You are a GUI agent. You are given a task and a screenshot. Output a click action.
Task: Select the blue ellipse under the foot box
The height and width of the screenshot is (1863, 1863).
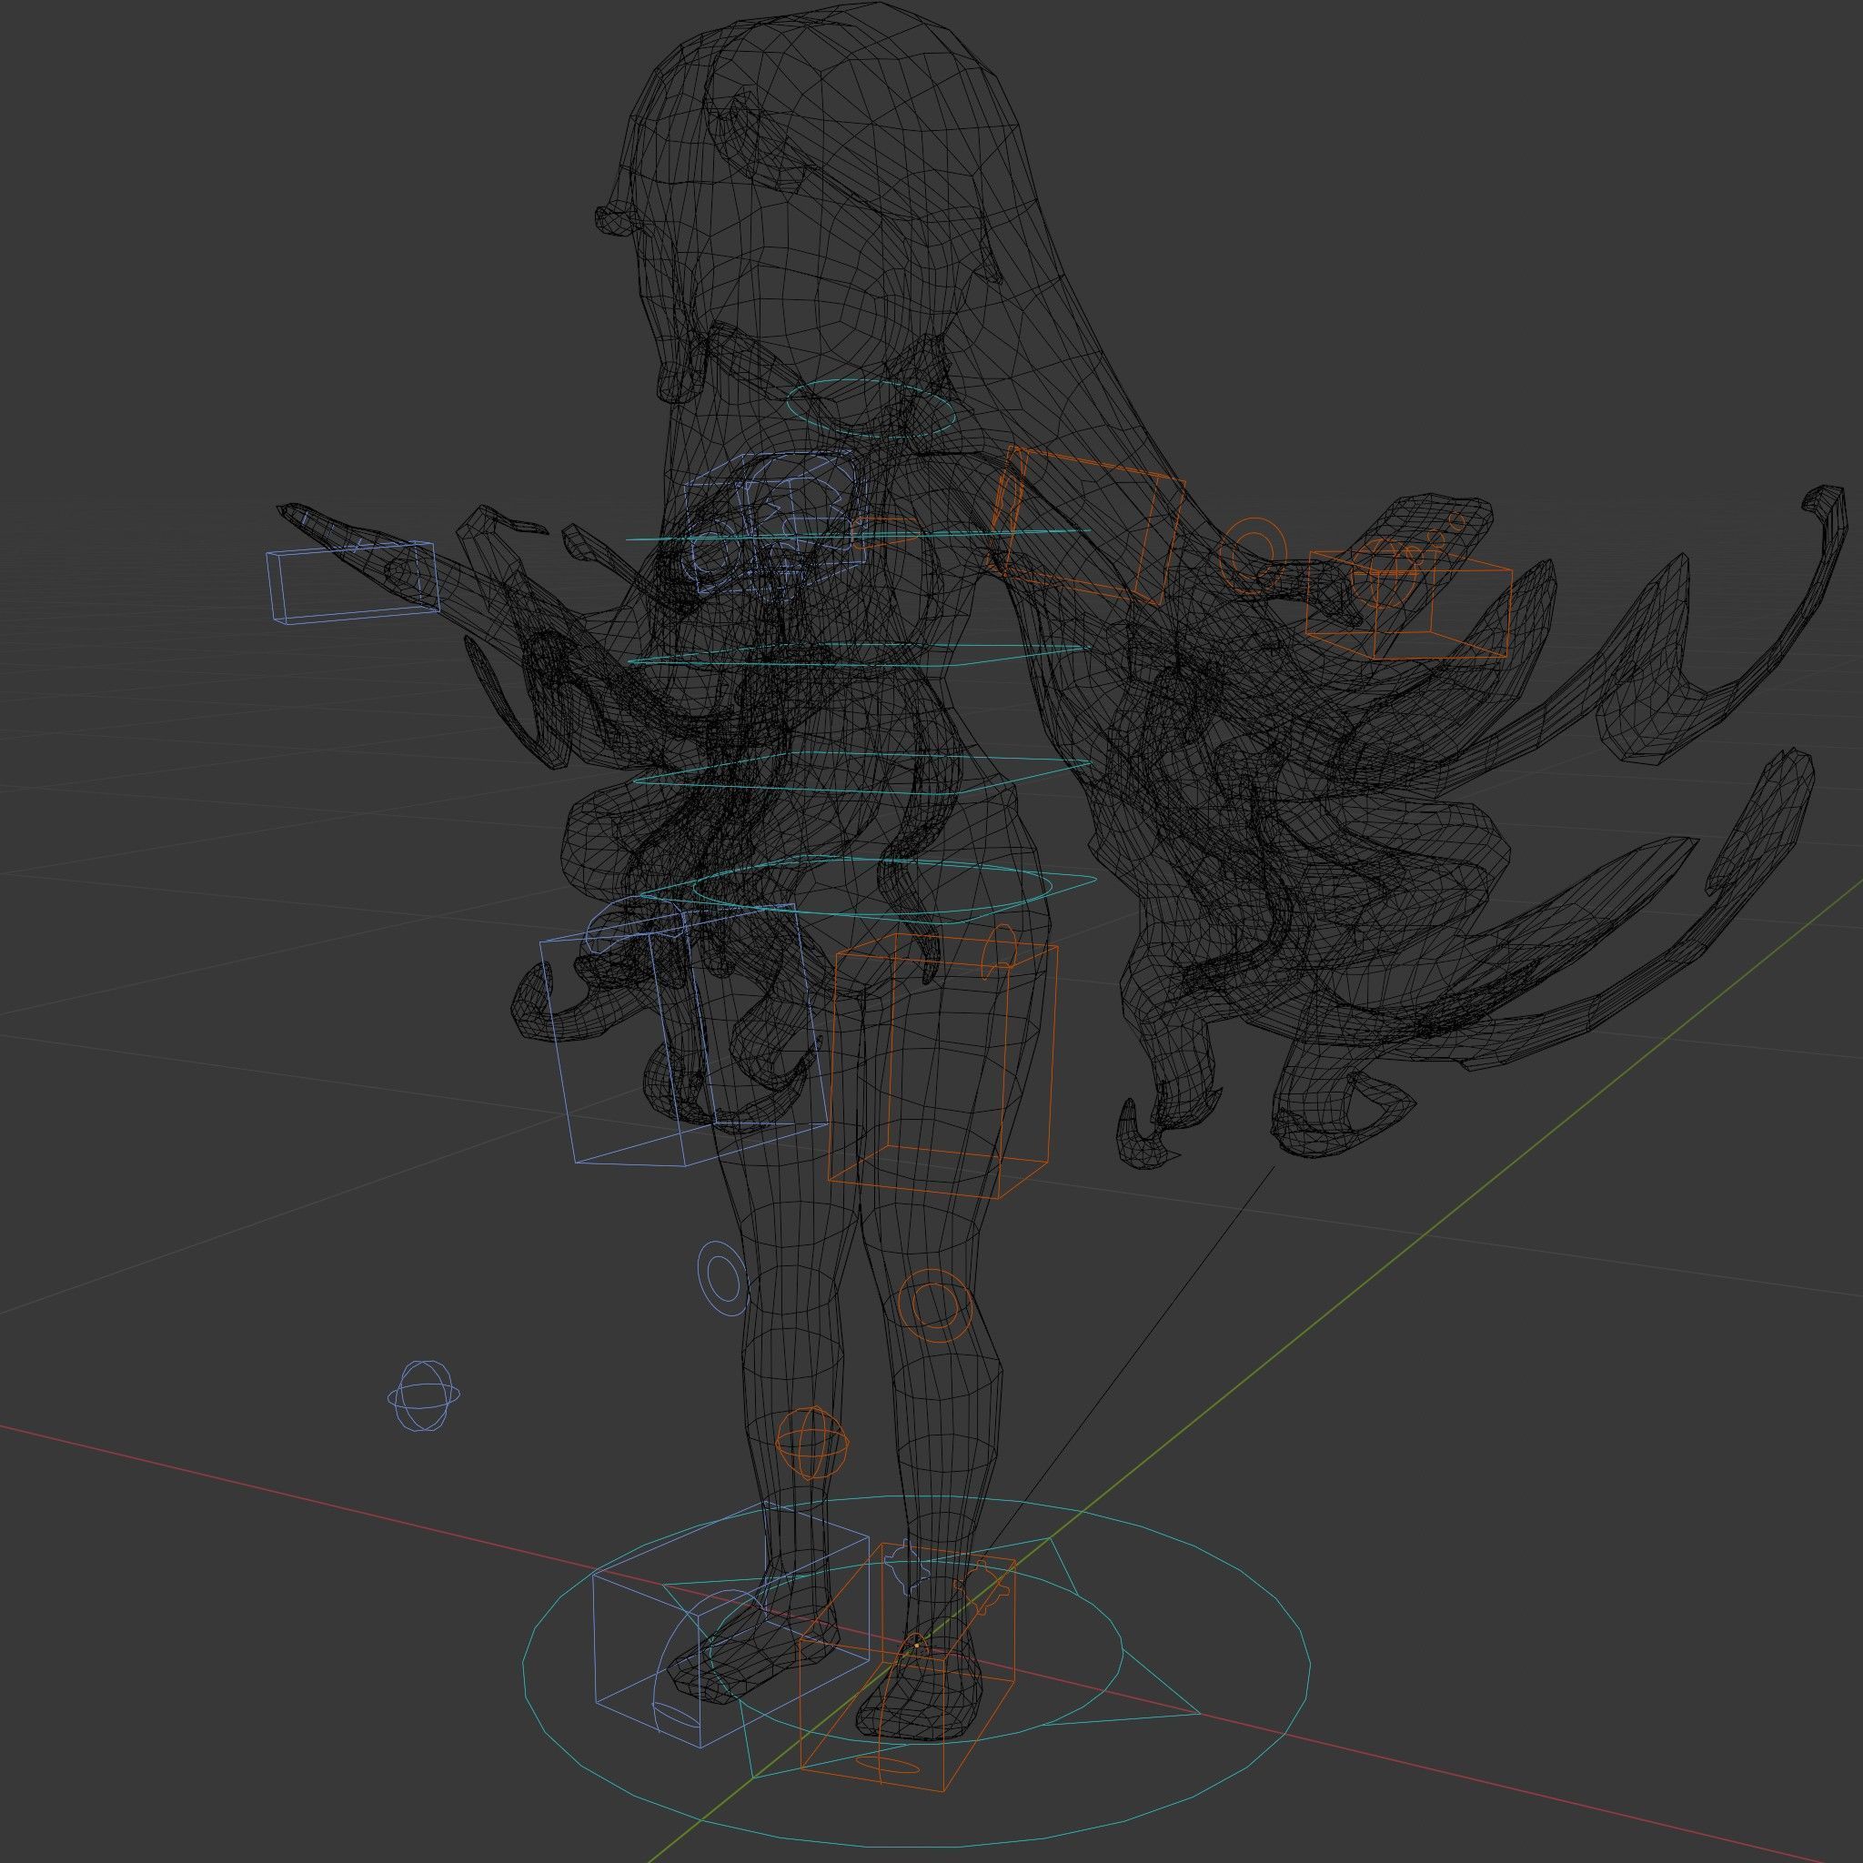point(675,1714)
